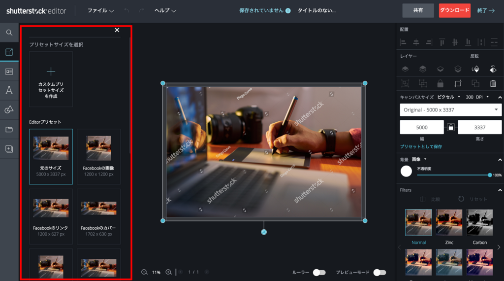
Task: Toggle the プレビューモード switch
Action: tap(379, 273)
